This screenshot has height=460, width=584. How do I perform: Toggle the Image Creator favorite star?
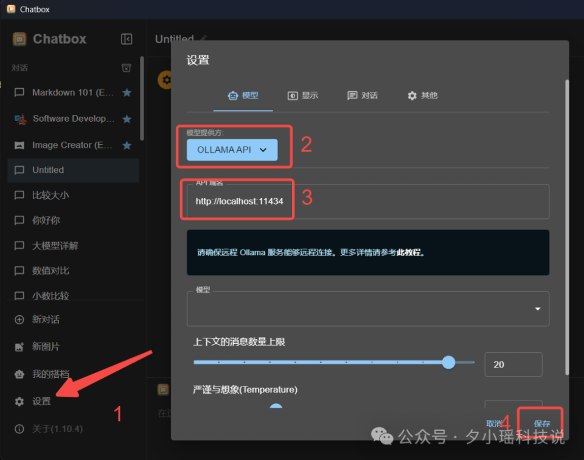[x=126, y=145]
